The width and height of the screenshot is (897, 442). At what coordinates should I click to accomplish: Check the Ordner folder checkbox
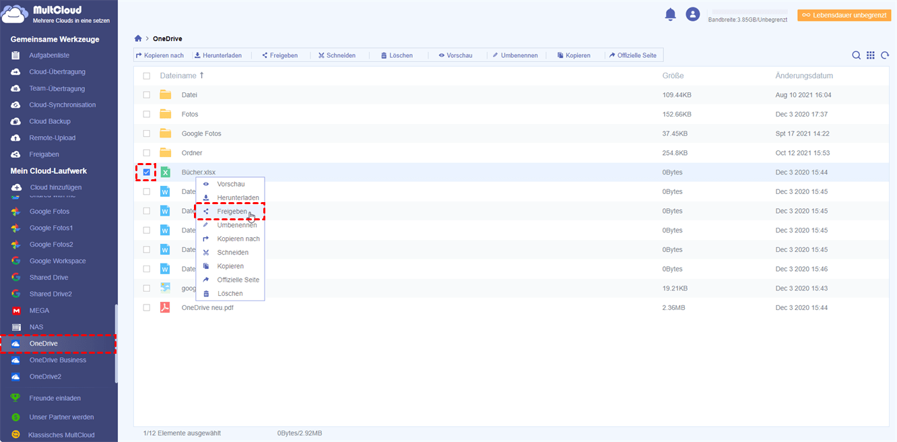tap(147, 153)
